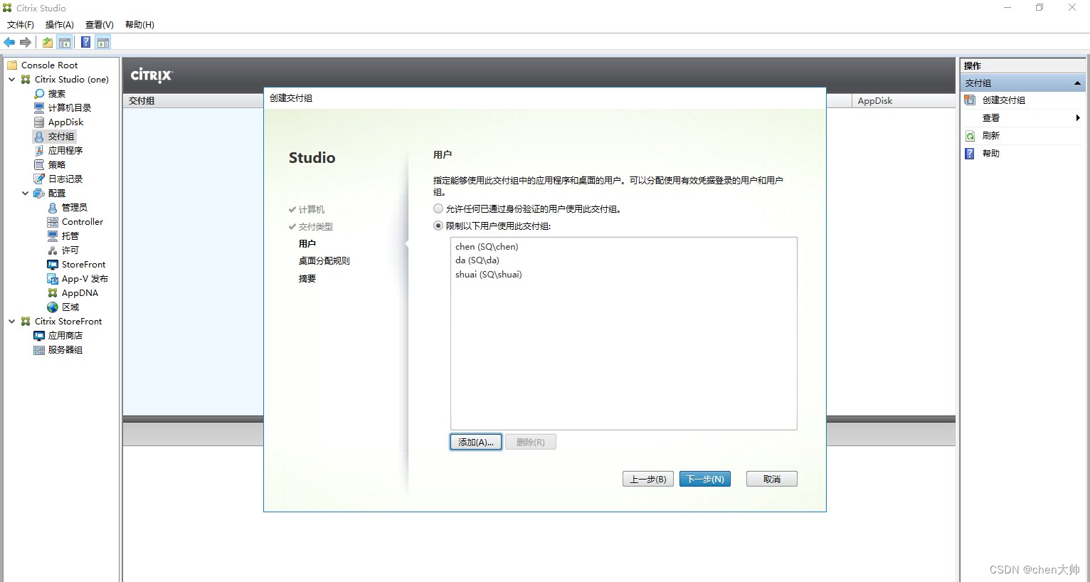The height and width of the screenshot is (582, 1090).
Task: Select the Controller icon in tree
Action: tap(53, 222)
